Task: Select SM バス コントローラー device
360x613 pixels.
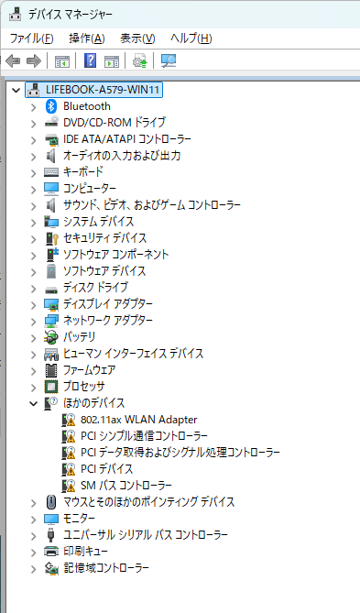Action: (125, 486)
